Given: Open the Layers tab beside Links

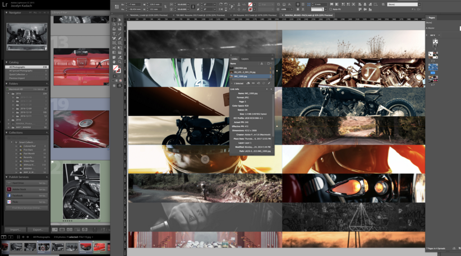Looking at the screenshot, I should pos(245,59).
